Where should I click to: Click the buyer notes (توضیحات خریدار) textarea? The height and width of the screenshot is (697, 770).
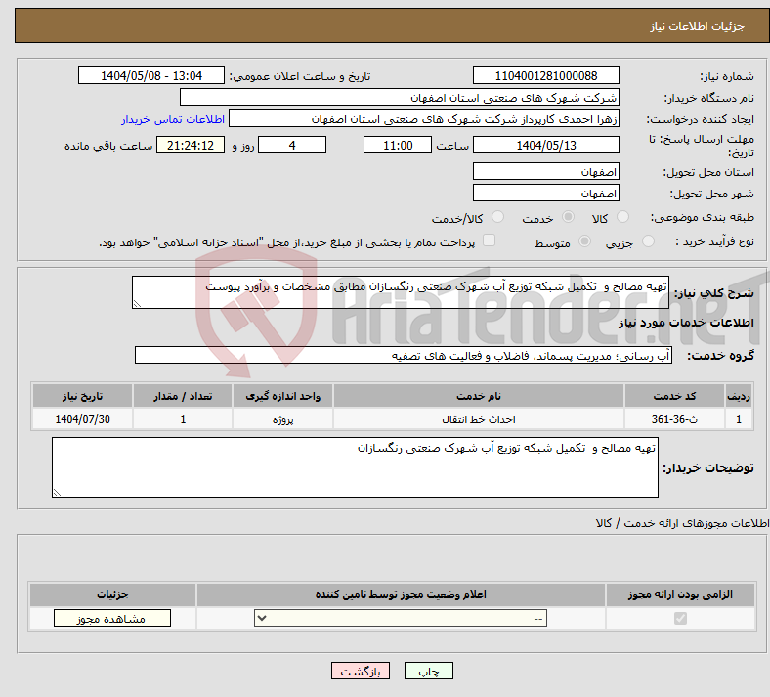point(355,467)
